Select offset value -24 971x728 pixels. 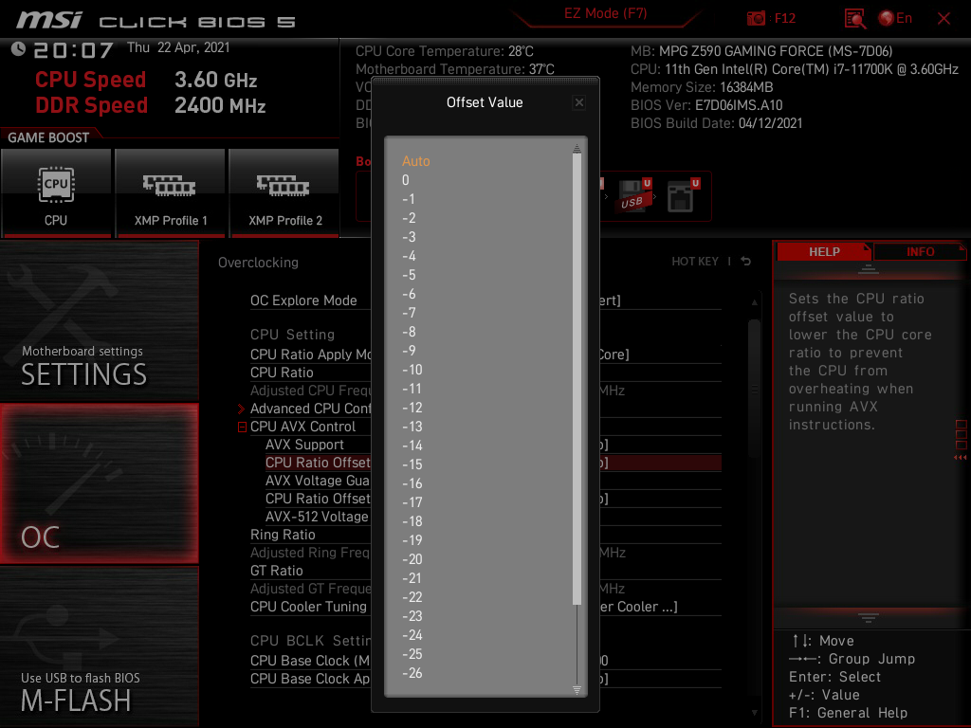tap(412, 635)
